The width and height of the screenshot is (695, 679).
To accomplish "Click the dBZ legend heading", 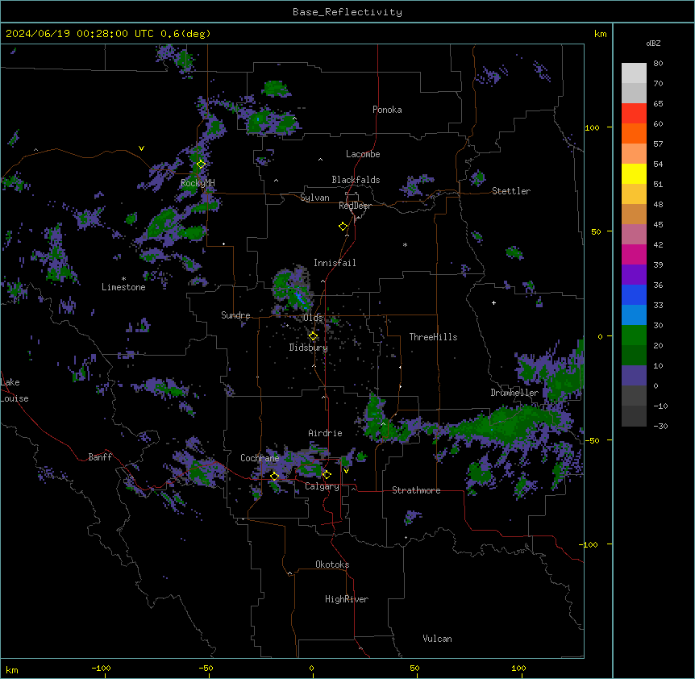I will coord(653,44).
